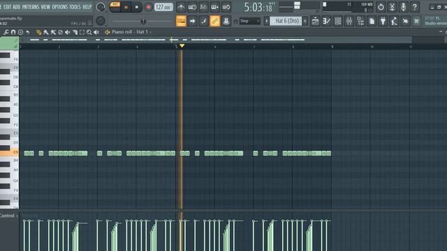This screenshot has width=447, height=251.
Task: Open the OPTIONS menu
Action: (60, 7)
